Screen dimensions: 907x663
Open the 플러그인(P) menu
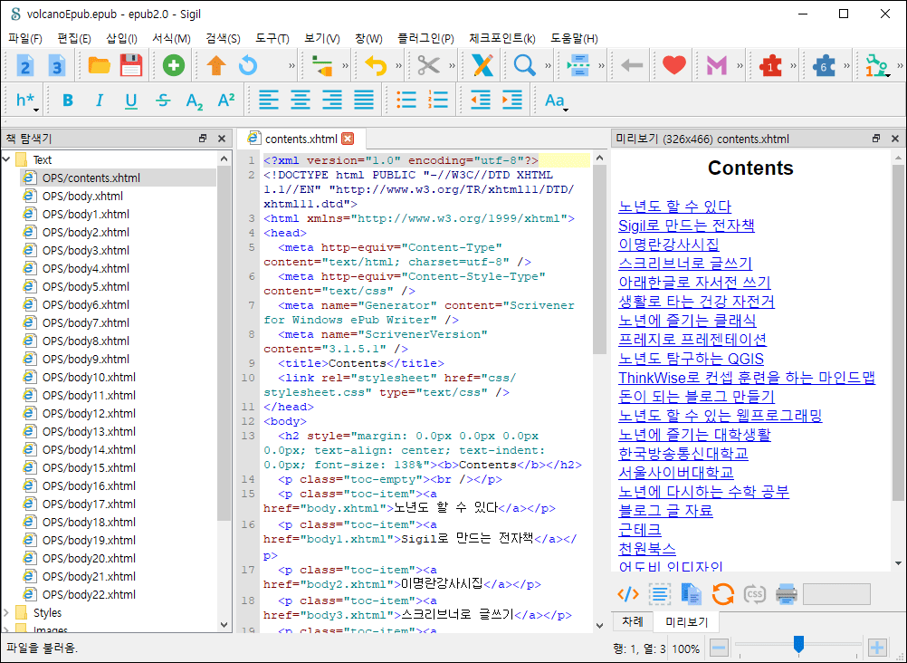pos(425,39)
